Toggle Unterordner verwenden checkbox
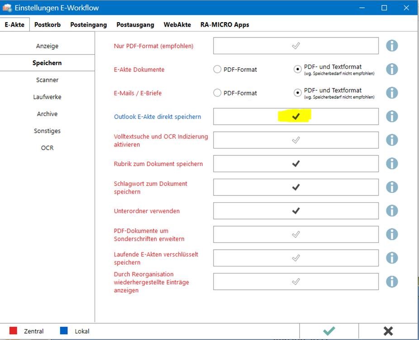 (296, 211)
